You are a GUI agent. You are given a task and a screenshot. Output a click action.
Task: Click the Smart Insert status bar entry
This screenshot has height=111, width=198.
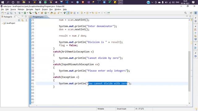coord(121,109)
